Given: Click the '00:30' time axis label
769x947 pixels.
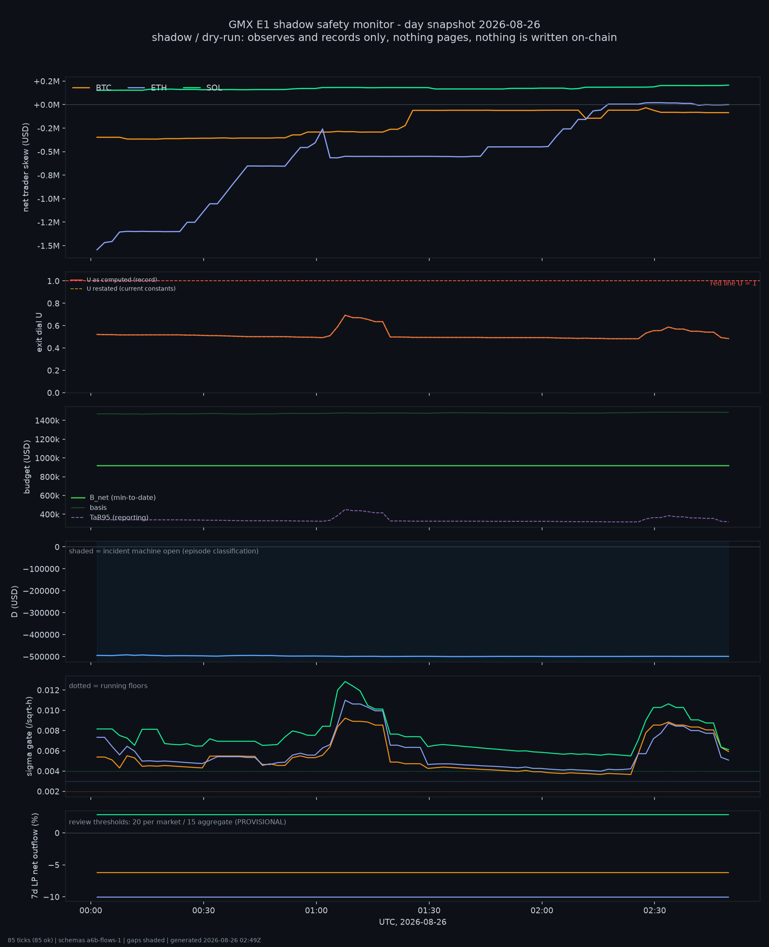Looking at the screenshot, I should [x=204, y=911].
